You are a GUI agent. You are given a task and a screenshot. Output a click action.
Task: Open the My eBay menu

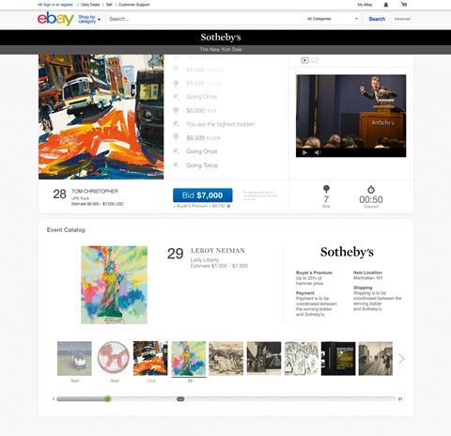click(365, 5)
